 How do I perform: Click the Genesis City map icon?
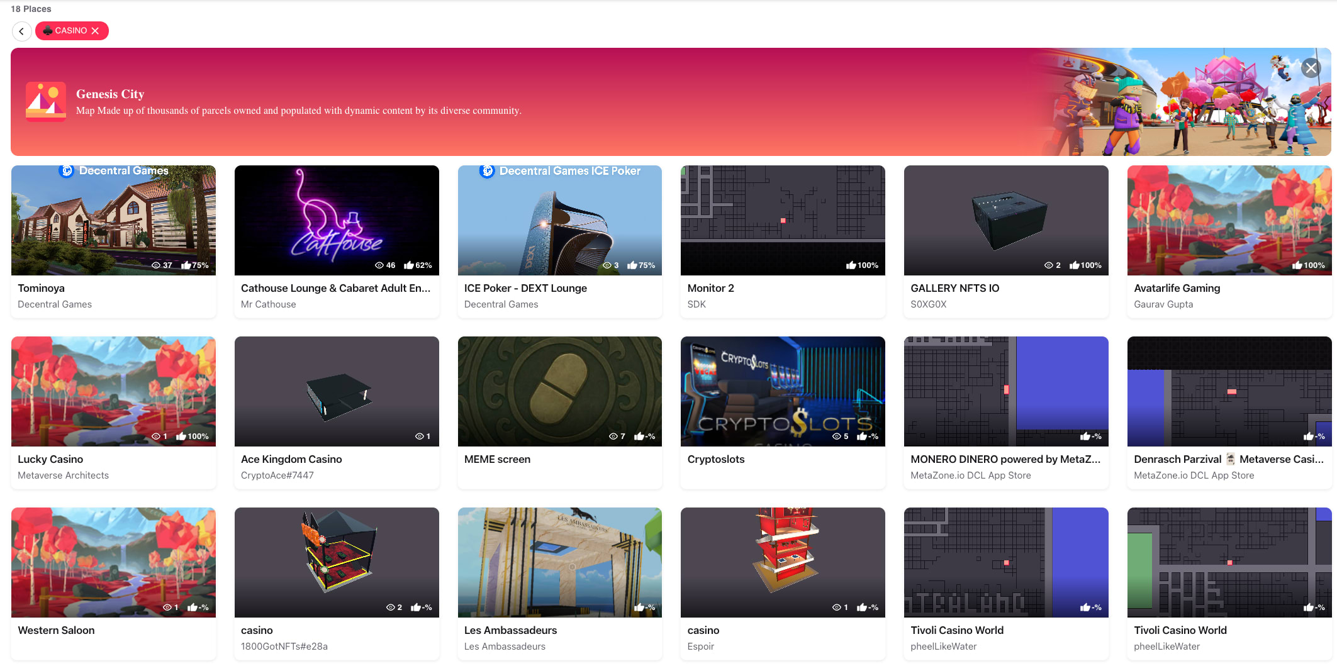46,101
